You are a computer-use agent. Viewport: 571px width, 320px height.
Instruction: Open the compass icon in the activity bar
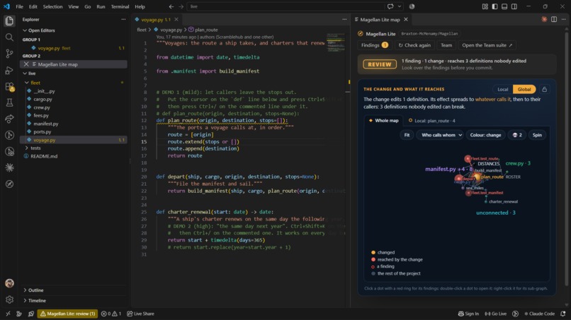9,184
